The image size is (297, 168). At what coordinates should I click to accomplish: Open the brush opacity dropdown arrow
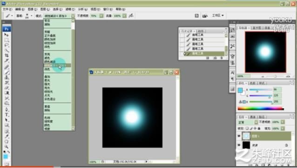tap(101, 16)
